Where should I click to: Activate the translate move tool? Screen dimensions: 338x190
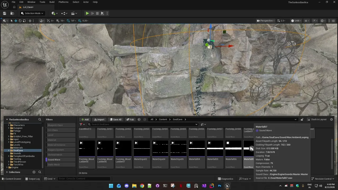(16, 21)
